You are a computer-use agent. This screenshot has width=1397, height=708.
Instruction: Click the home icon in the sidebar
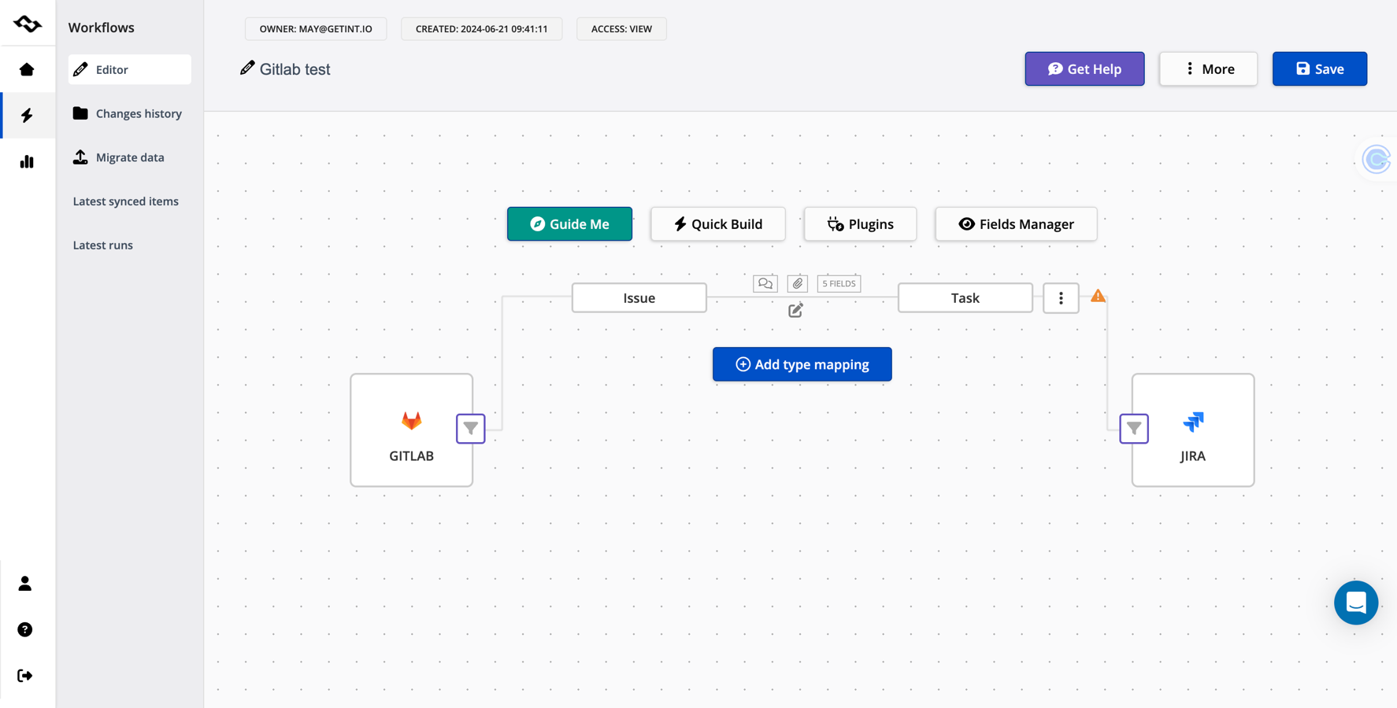coord(27,69)
